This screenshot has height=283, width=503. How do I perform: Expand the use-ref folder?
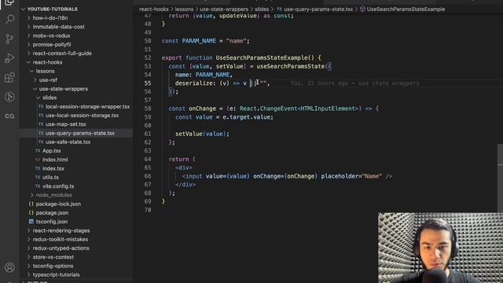tap(48, 80)
